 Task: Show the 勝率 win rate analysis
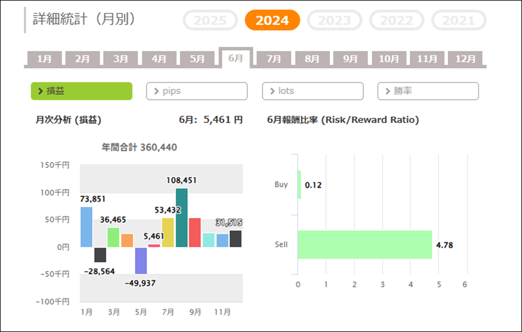(x=428, y=91)
